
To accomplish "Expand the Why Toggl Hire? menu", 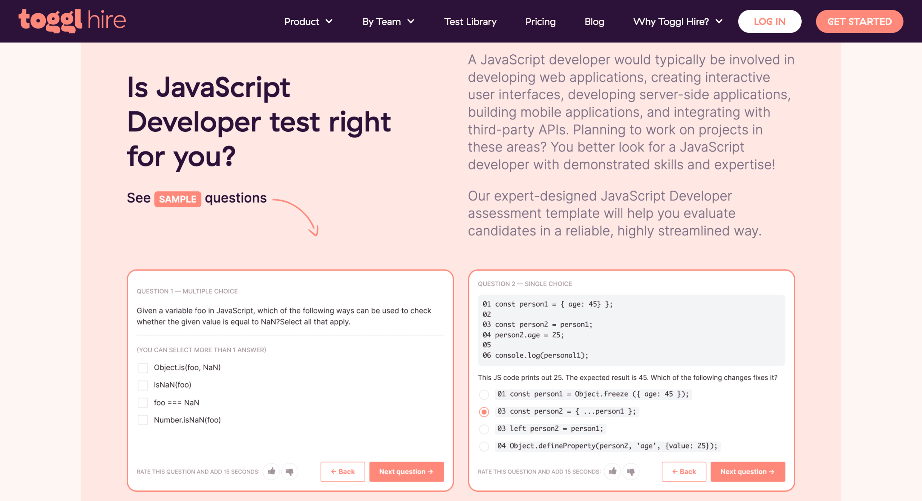I will [678, 22].
